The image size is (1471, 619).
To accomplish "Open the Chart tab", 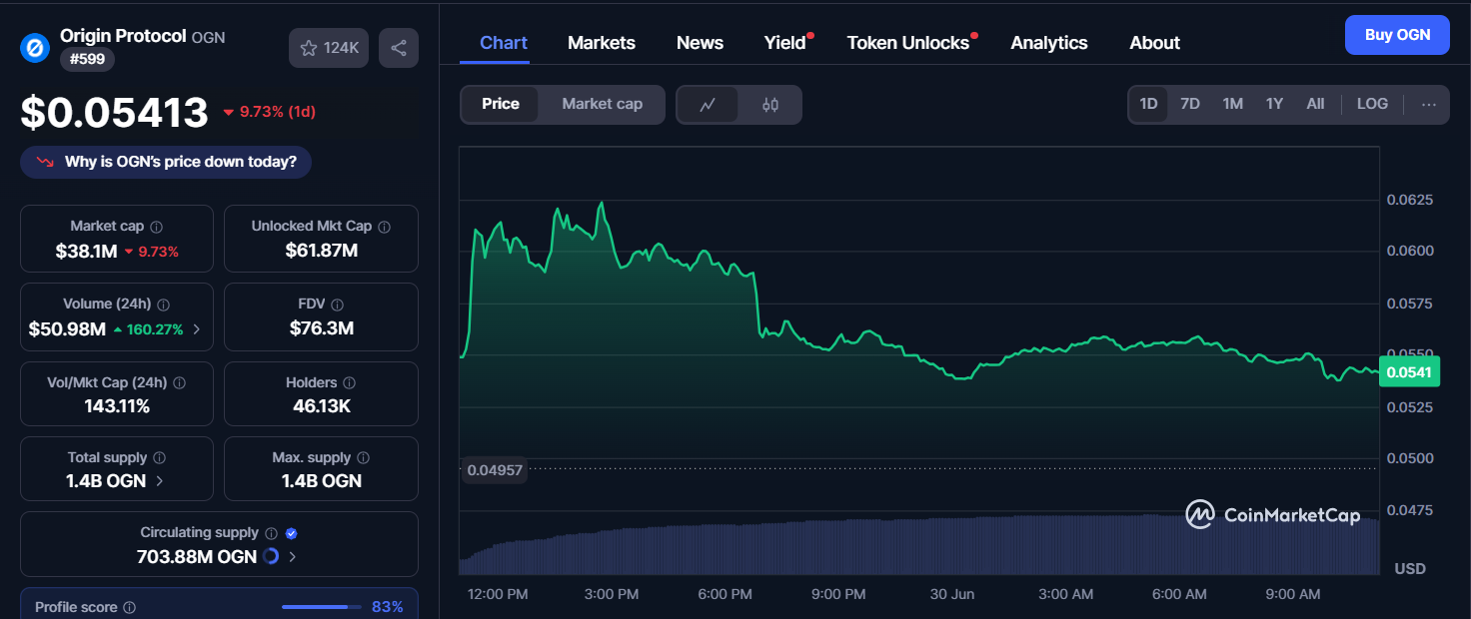I will tap(504, 43).
